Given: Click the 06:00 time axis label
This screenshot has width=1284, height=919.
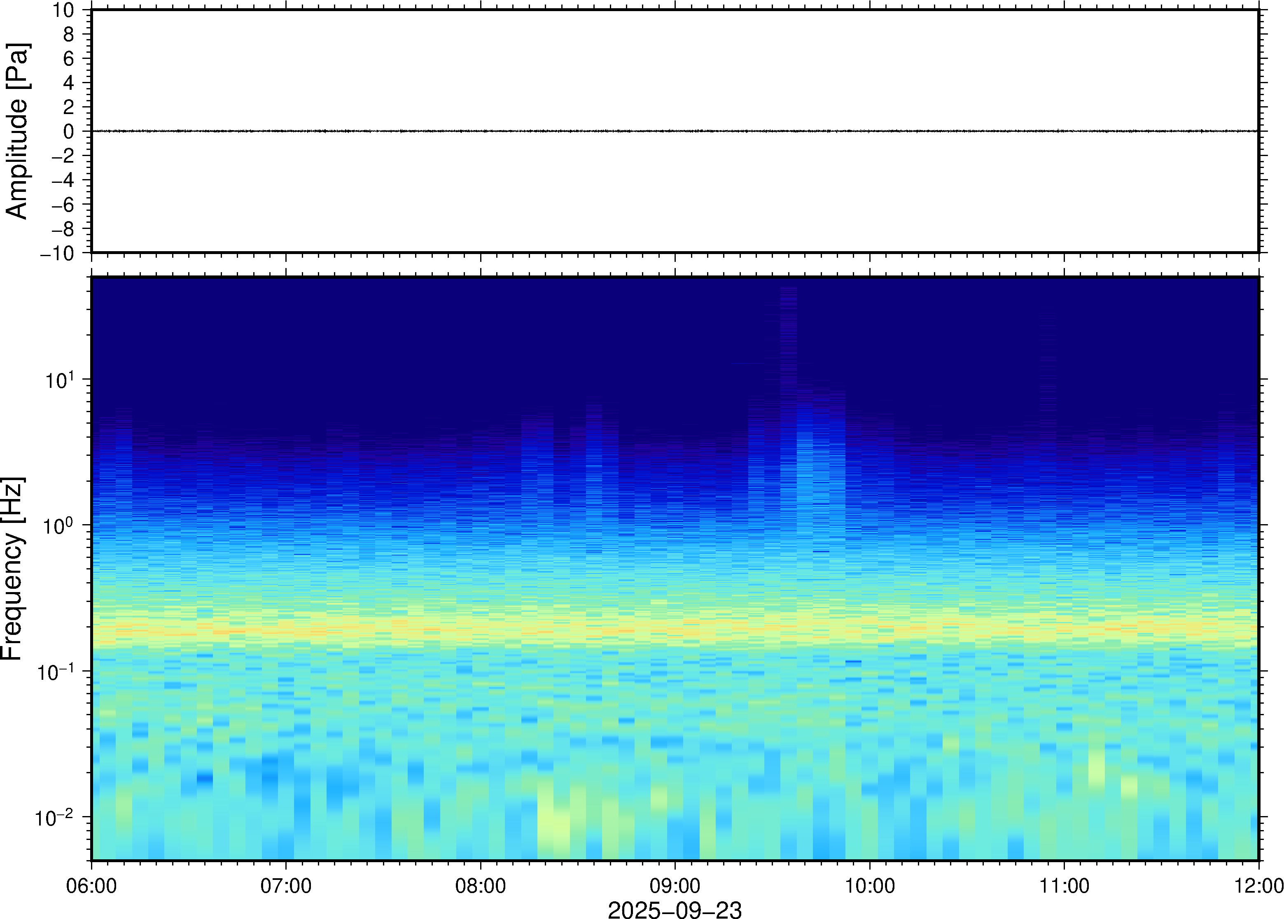Looking at the screenshot, I should coord(92,886).
